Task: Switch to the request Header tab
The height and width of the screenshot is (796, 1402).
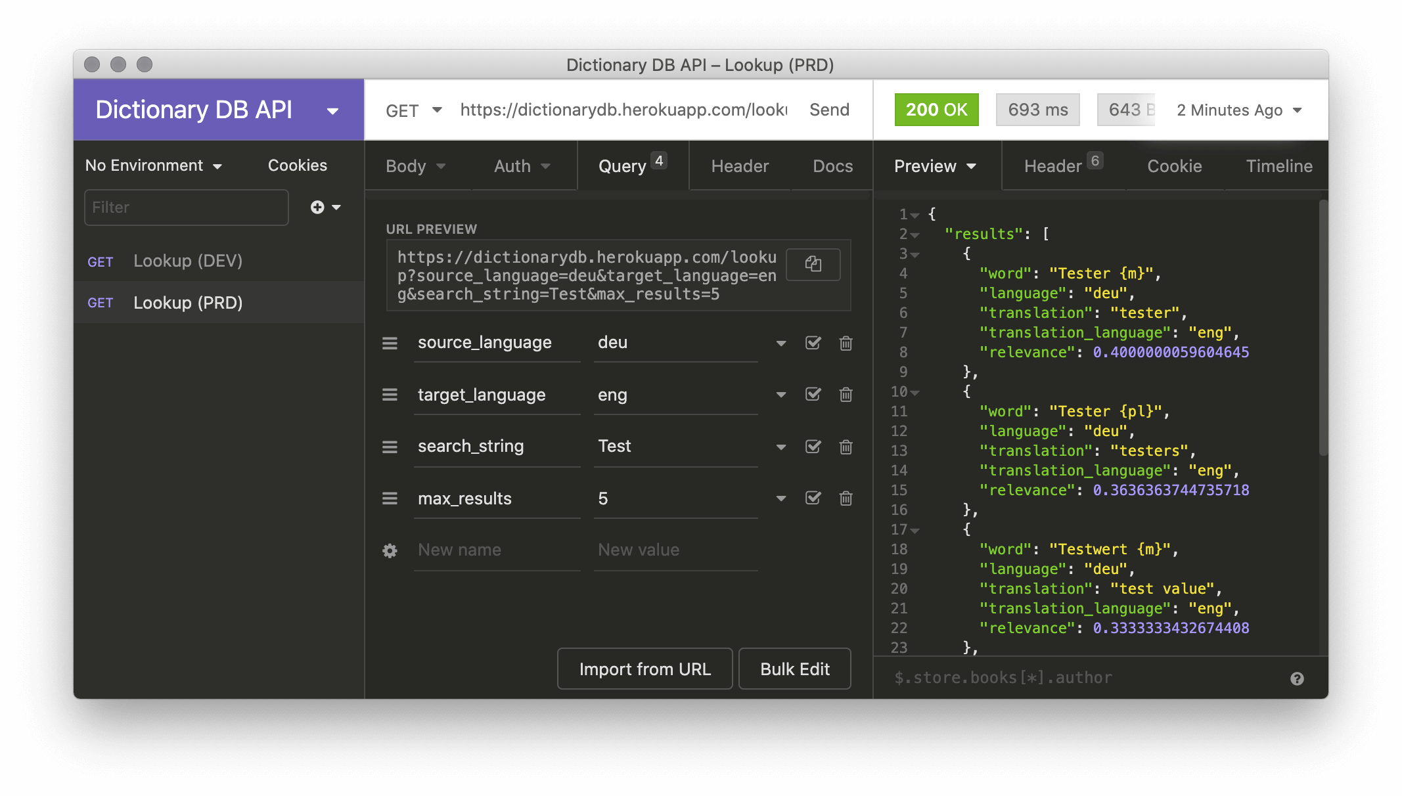Action: pos(740,166)
